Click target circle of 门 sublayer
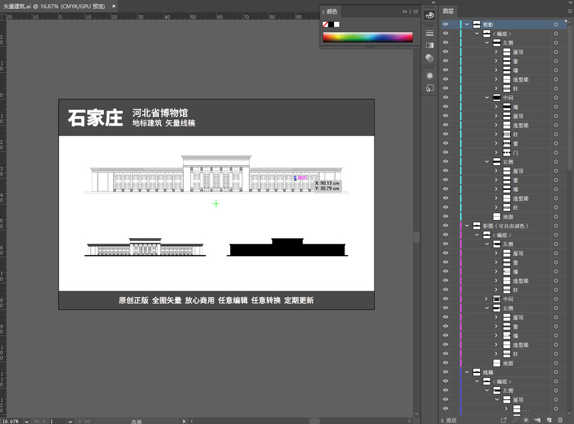Viewport: 574px width, 424px height. point(556,152)
